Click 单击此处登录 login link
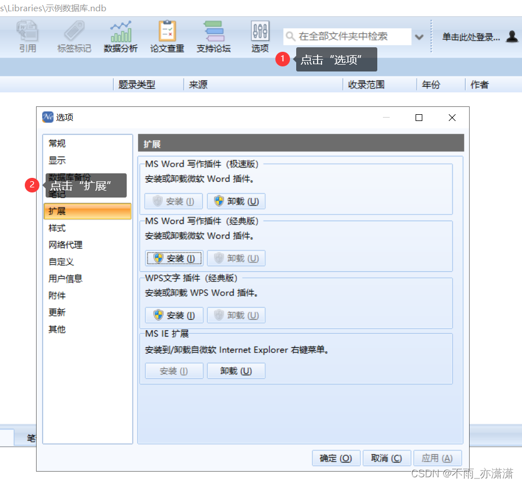The height and width of the screenshot is (484, 522). pyautogui.click(x=471, y=37)
